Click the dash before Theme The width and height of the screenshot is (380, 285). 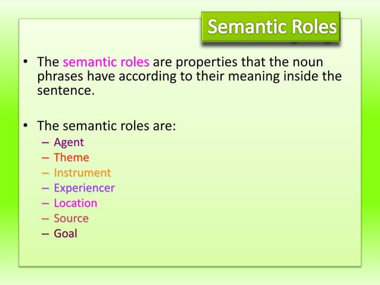45,158
